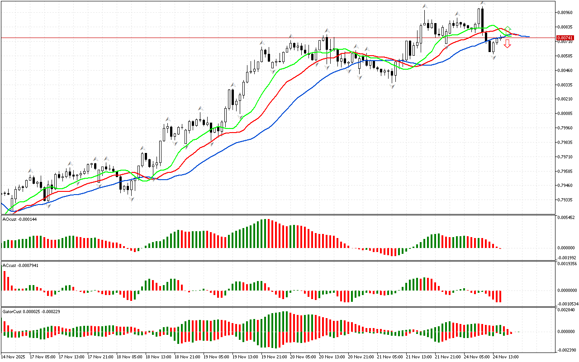
Task: Click the up-fractal marker above 21 Nov 13:00 peak
Action: [x=424, y=6]
